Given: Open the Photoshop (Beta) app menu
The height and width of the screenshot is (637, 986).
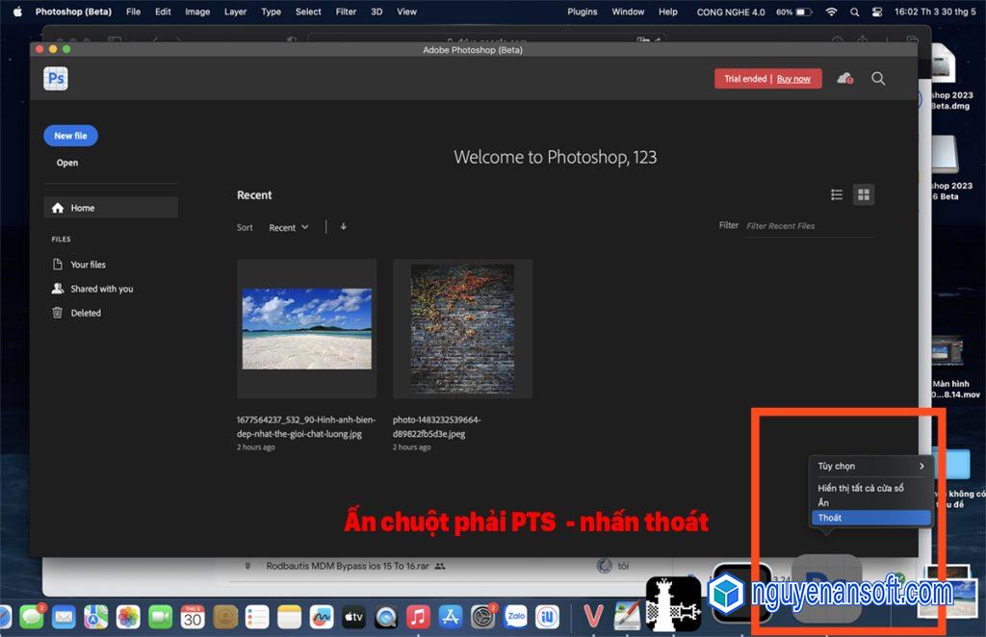Looking at the screenshot, I should point(73,12).
